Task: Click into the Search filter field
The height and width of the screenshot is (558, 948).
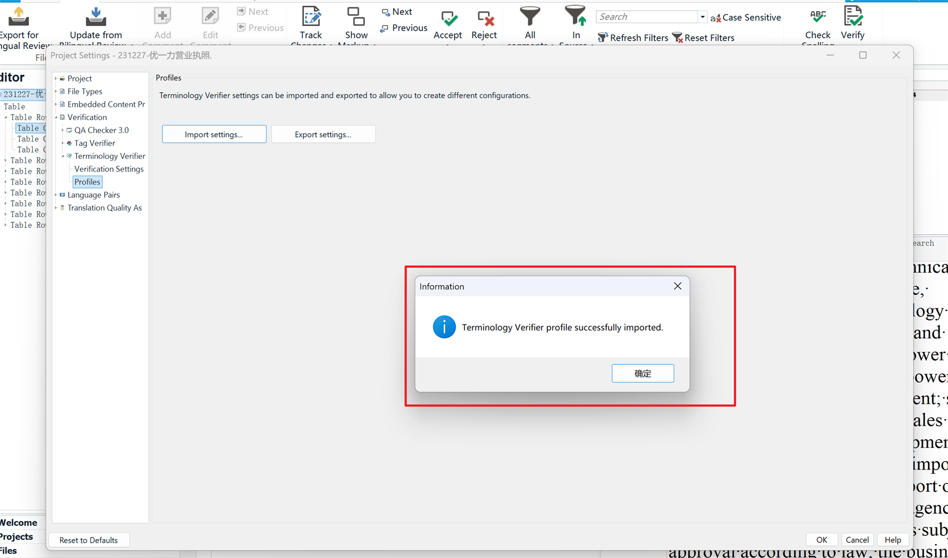Action: [647, 17]
